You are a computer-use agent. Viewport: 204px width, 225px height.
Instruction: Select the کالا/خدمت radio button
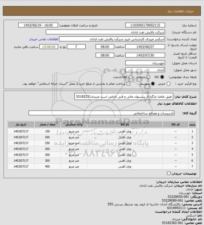click(130, 77)
